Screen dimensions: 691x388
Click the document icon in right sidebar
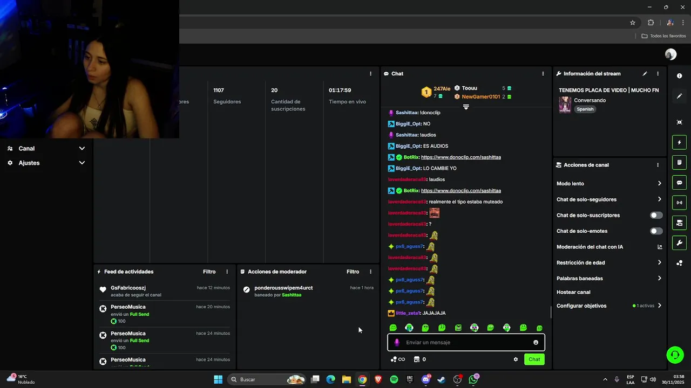(679, 162)
